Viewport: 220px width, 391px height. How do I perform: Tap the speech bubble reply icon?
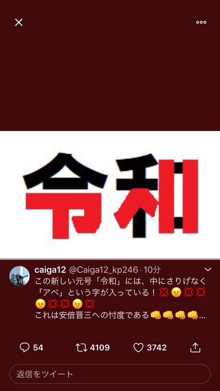(x=25, y=348)
